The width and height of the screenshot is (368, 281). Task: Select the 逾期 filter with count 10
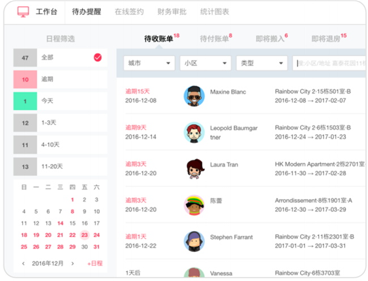coord(60,79)
